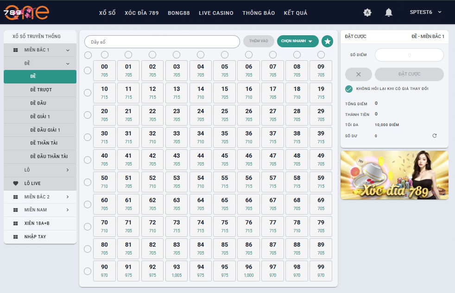Select number 93 tile priced 1,005
The height and width of the screenshot is (293, 455).
(x=177, y=271)
